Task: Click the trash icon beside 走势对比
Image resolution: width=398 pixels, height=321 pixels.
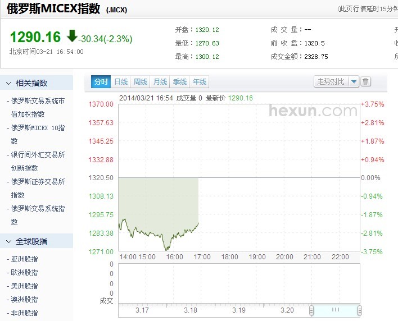Action: [x=365, y=82]
